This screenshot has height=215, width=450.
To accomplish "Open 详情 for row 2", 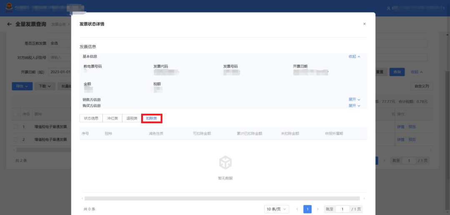I will [x=401, y=140].
